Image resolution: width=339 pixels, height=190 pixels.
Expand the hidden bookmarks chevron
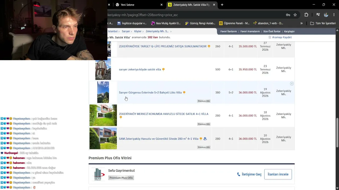pyautogui.click(x=301, y=23)
